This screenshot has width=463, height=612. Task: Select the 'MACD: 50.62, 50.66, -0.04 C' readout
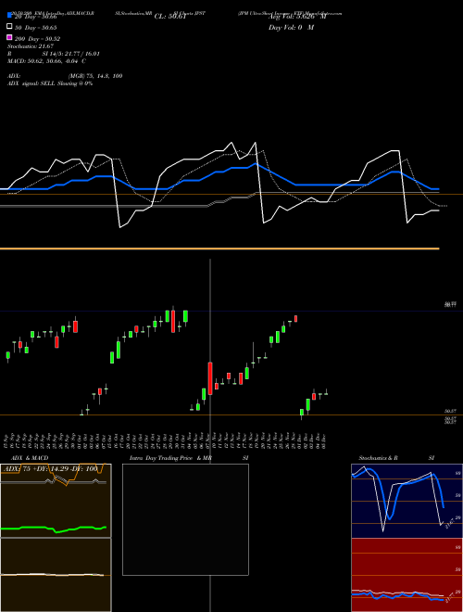tap(46, 61)
